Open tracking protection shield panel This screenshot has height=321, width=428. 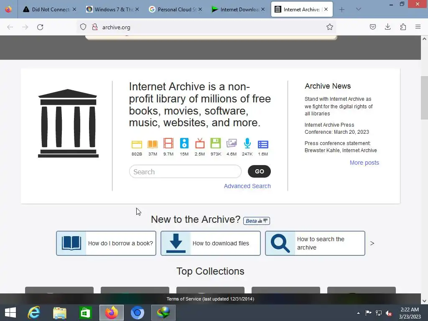pos(83,27)
